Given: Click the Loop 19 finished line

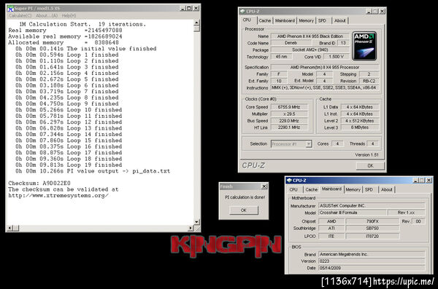Looking at the screenshot, I should point(69,165).
